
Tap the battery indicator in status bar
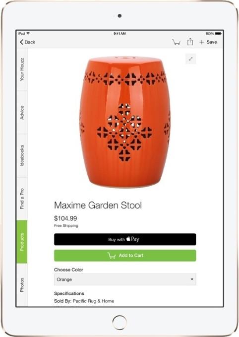[218, 34]
